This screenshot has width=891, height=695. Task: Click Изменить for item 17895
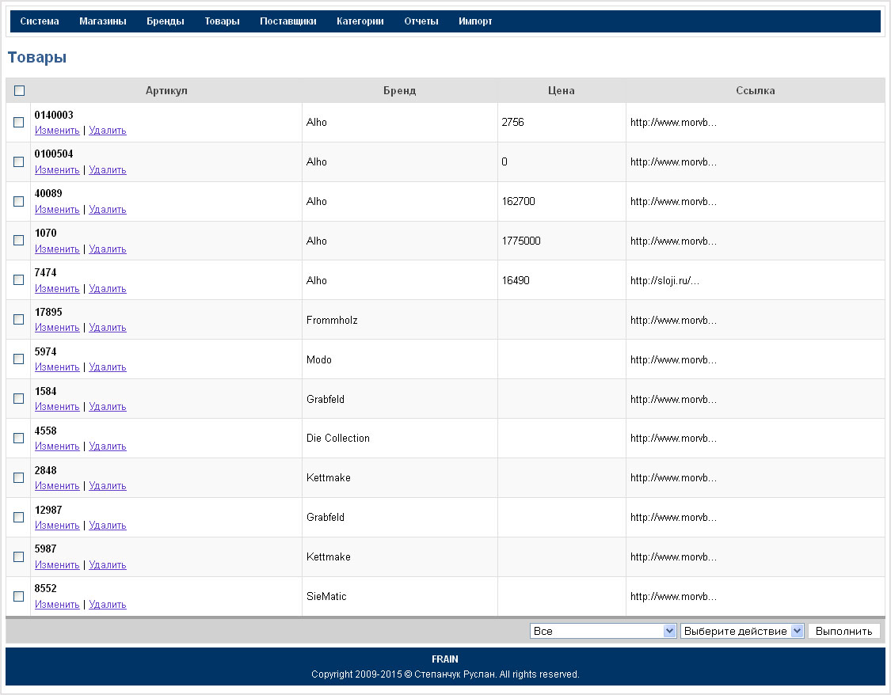(x=57, y=328)
